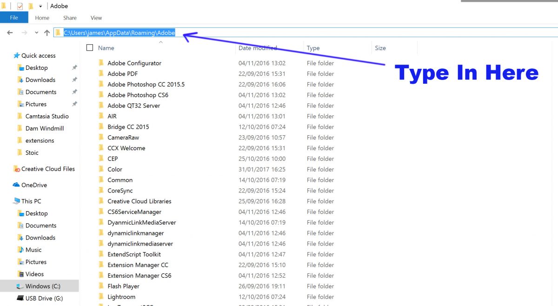Open the Camtasia Studio folder in Quick access
558x306 pixels.
tap(44, 116)
